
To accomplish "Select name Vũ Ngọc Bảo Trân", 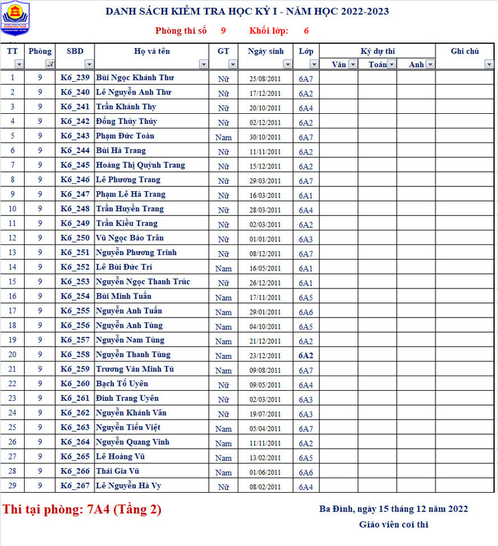I will 152,238.
